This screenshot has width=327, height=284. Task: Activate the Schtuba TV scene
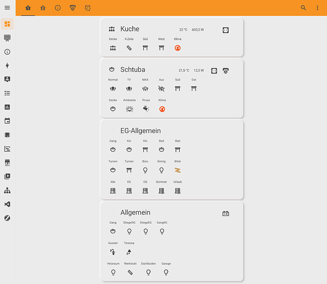pyautogui.click(x=129, y=89)
